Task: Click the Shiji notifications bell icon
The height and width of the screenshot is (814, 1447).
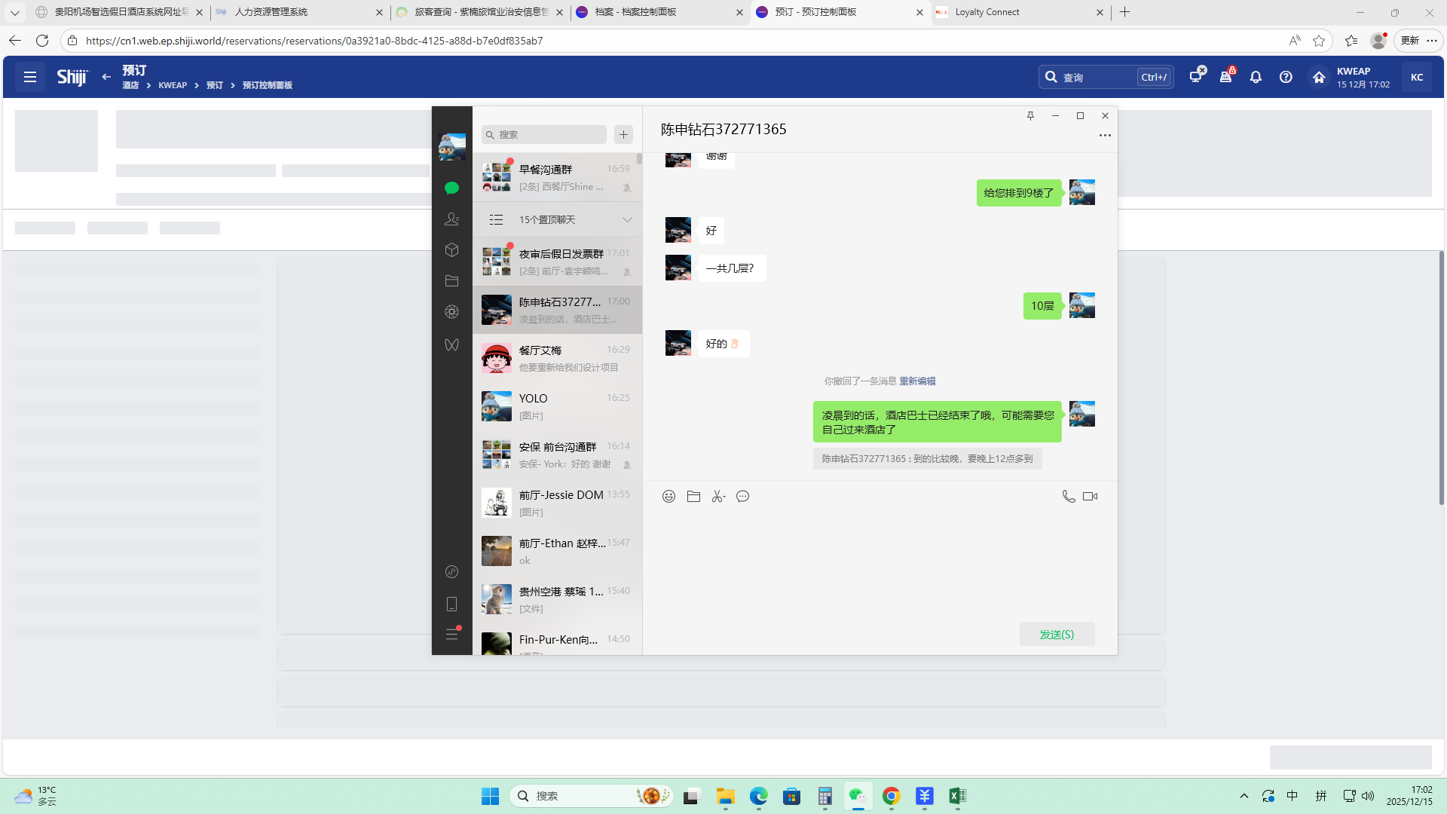Action: tap(1256, 77)
